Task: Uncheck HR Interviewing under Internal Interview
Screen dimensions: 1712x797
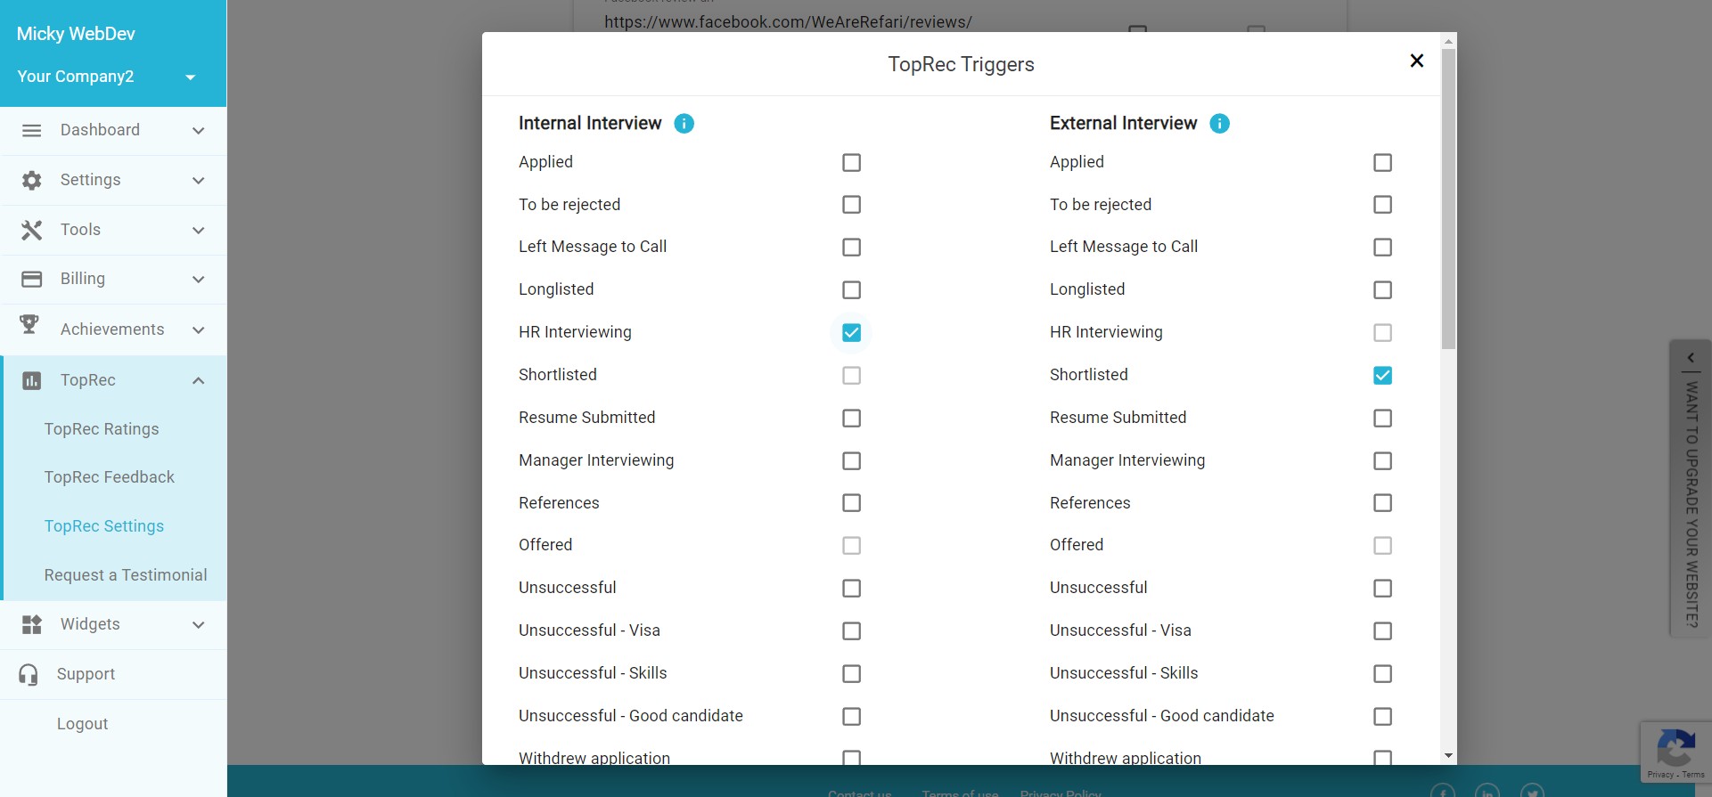Action: 851,332
